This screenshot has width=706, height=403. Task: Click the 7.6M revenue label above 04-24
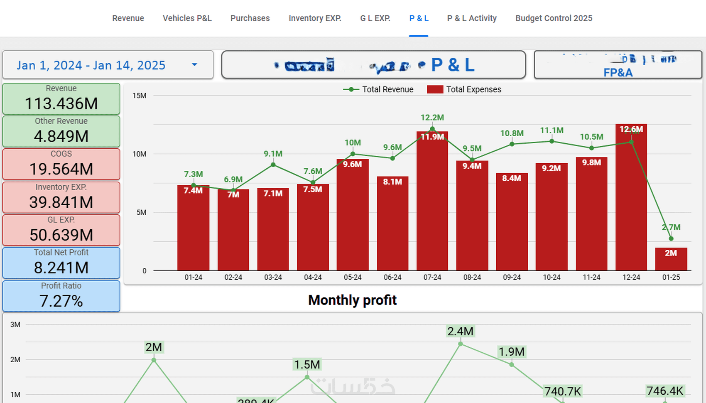tap(313, 171)
